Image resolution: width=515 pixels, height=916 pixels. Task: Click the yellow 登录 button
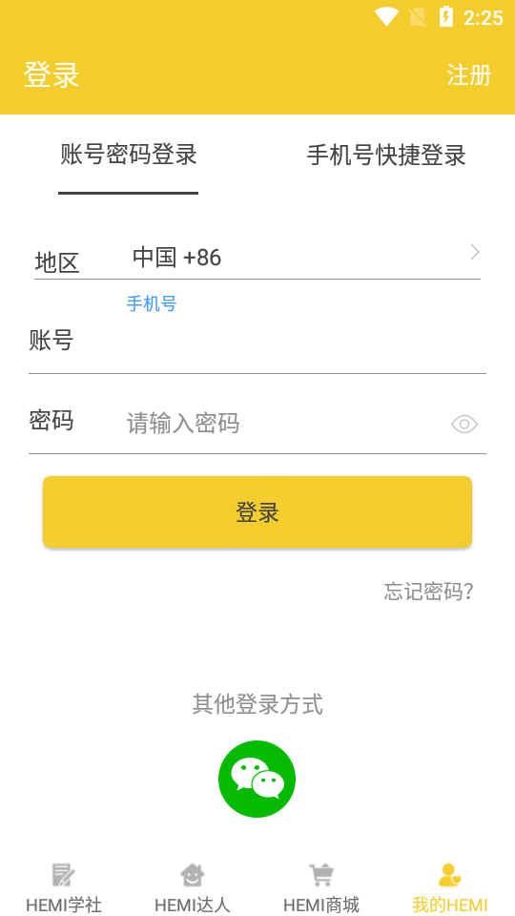tap(257, 511)
